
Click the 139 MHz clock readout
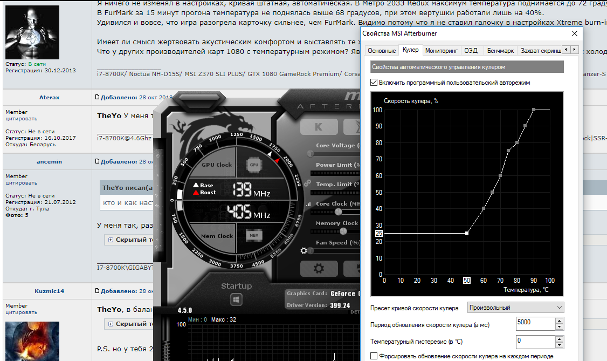(x=251, y=190)
